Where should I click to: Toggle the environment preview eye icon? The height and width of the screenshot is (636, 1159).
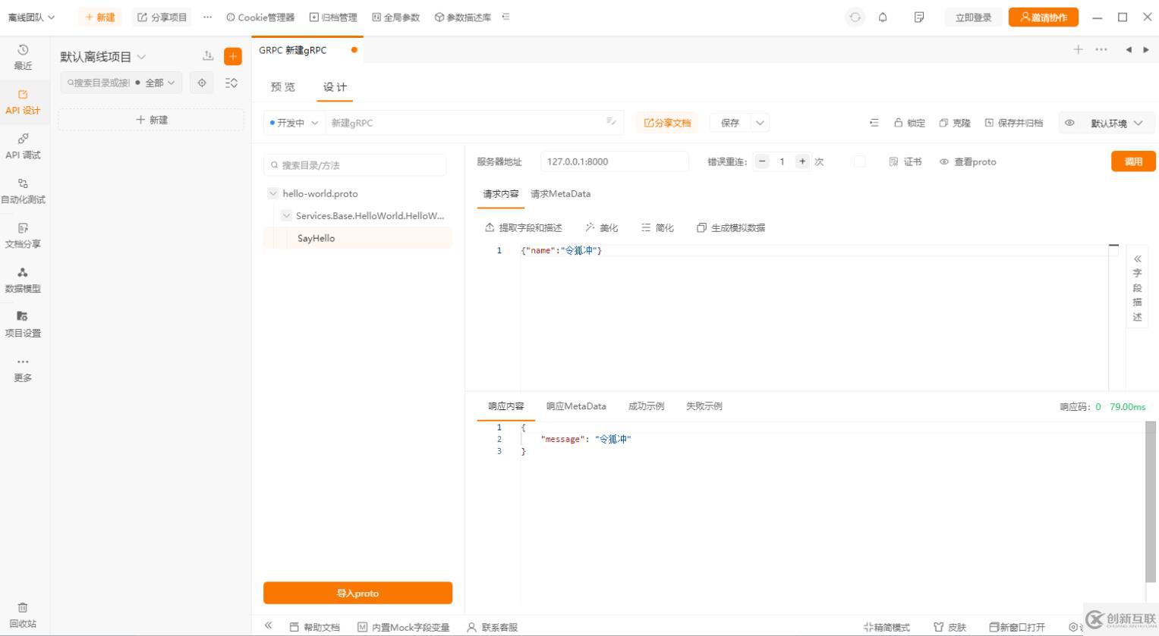point(1070,122)
